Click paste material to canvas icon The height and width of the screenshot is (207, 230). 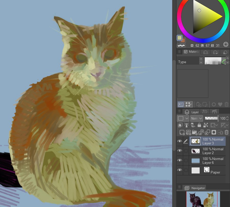pyautogui.click(x=199, y=104)
